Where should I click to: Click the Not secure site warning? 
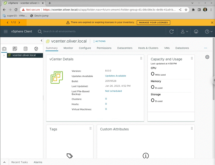tap(31, 10)
